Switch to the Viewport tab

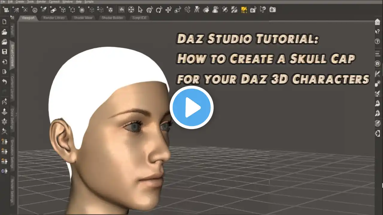tap(28, 18)
